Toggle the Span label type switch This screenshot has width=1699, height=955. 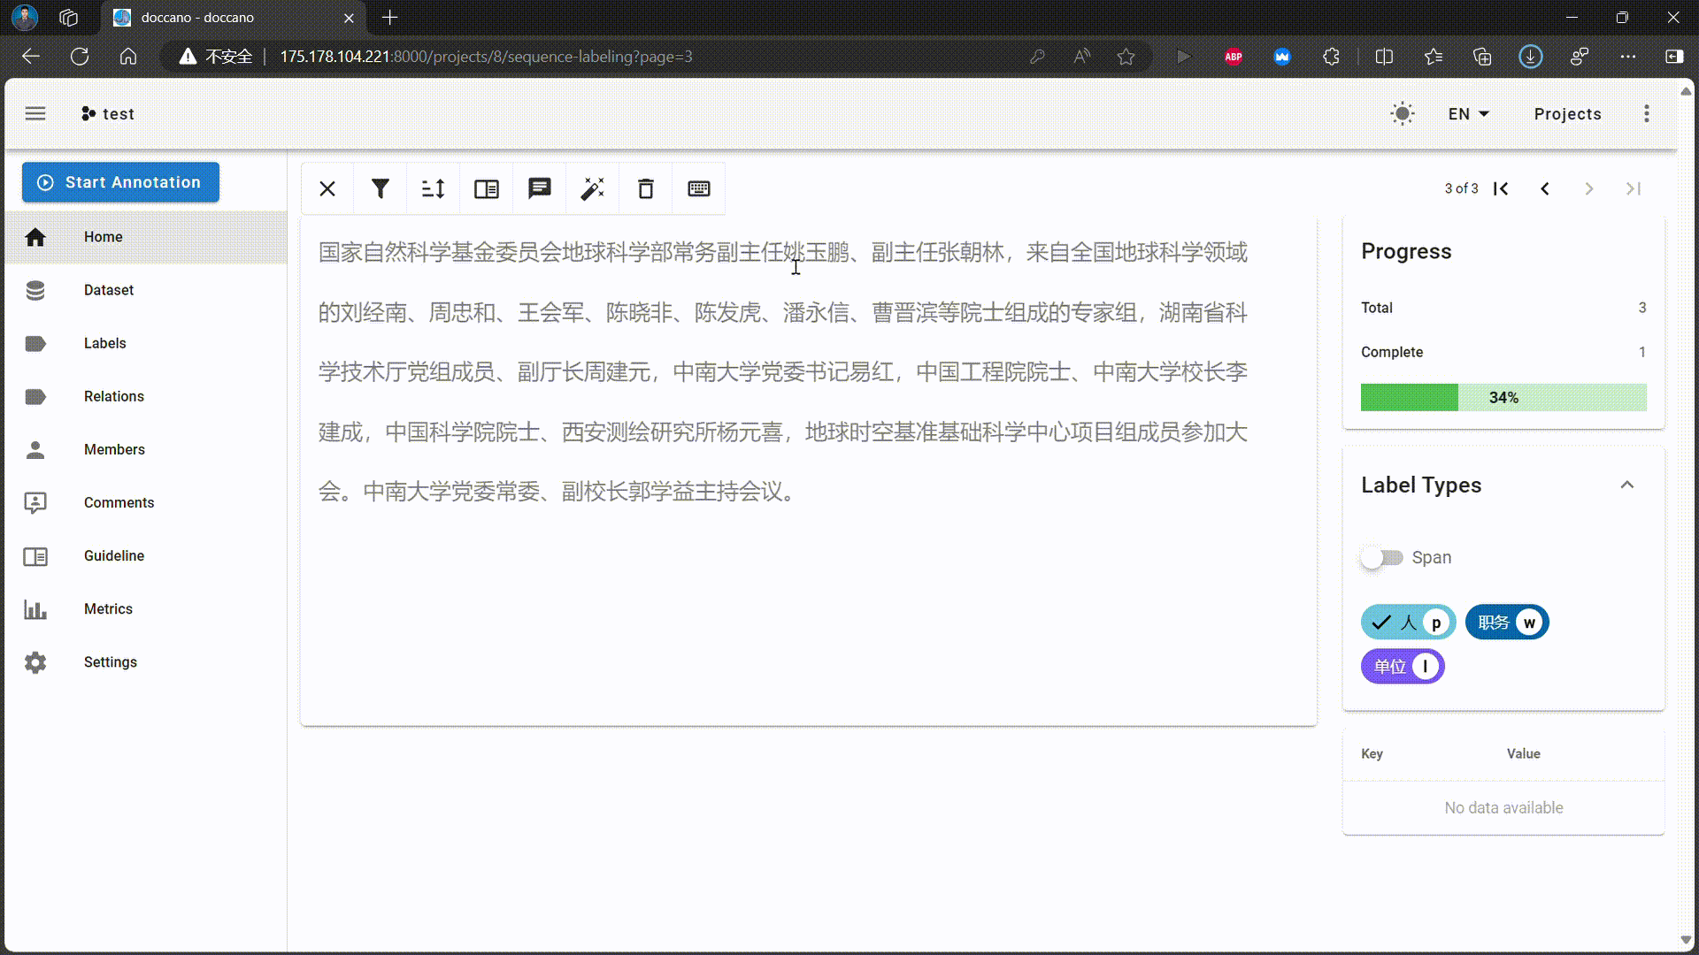coord(1382,558)
